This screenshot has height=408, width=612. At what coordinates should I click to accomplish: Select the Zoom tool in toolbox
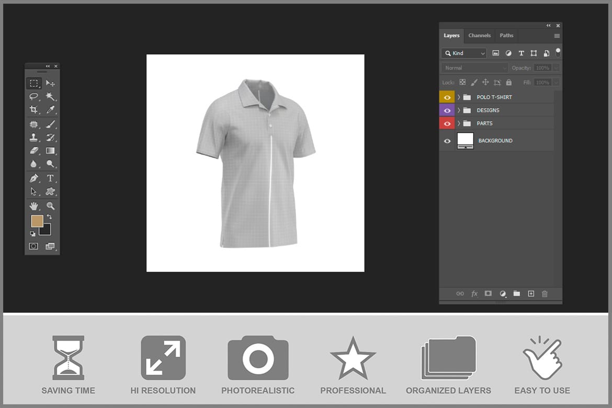(50, 206)
